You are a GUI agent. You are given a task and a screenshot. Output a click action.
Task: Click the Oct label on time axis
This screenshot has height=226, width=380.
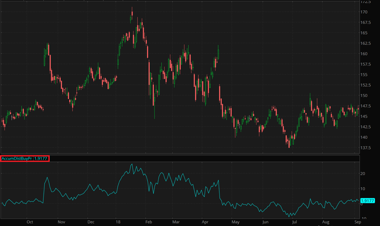pyautogui.click(x=30, y=221)
